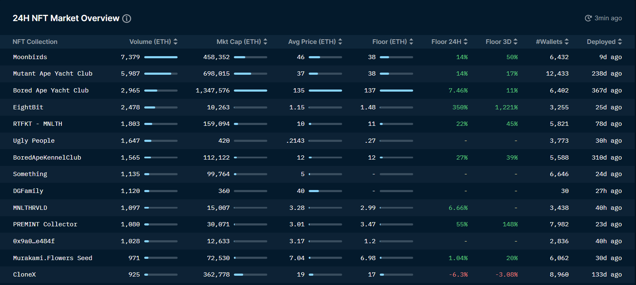Sort by #Wallets arrows
Viewport: 636px width, 285px height.
point(567,42)
